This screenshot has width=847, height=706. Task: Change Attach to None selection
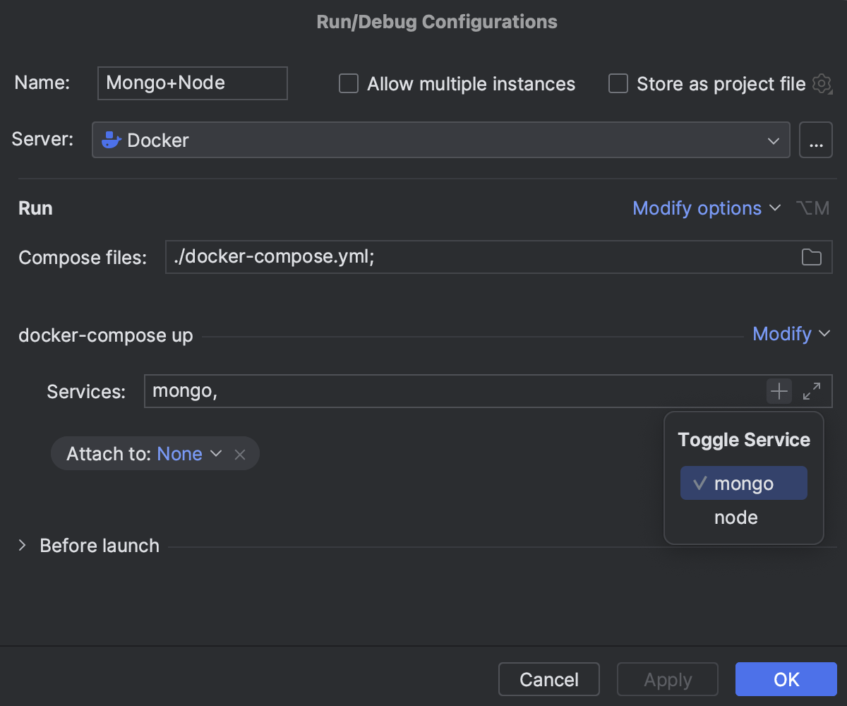[x=188, y=454]
